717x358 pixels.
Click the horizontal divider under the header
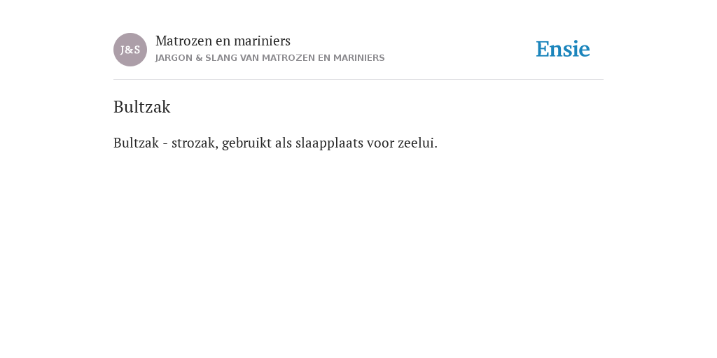coord(358,80)
